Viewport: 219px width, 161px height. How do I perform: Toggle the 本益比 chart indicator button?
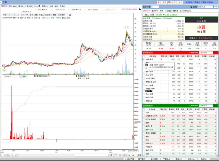click(x=41, y=15)
